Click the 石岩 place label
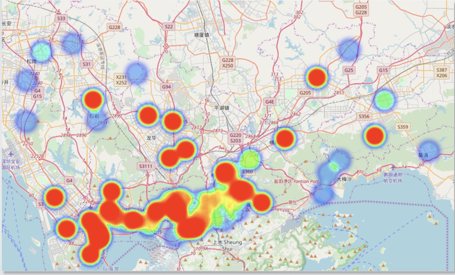This screenshot has height=275, width=455. coord(94,116)
